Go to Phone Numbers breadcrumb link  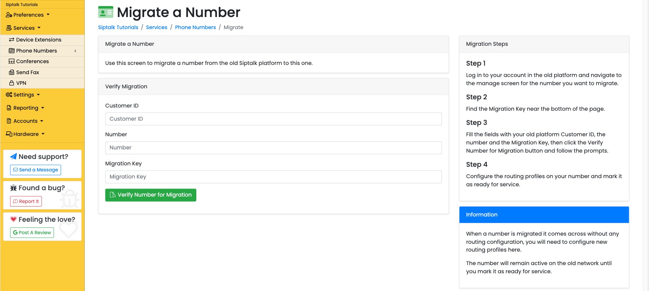click(x=195, y=27)
